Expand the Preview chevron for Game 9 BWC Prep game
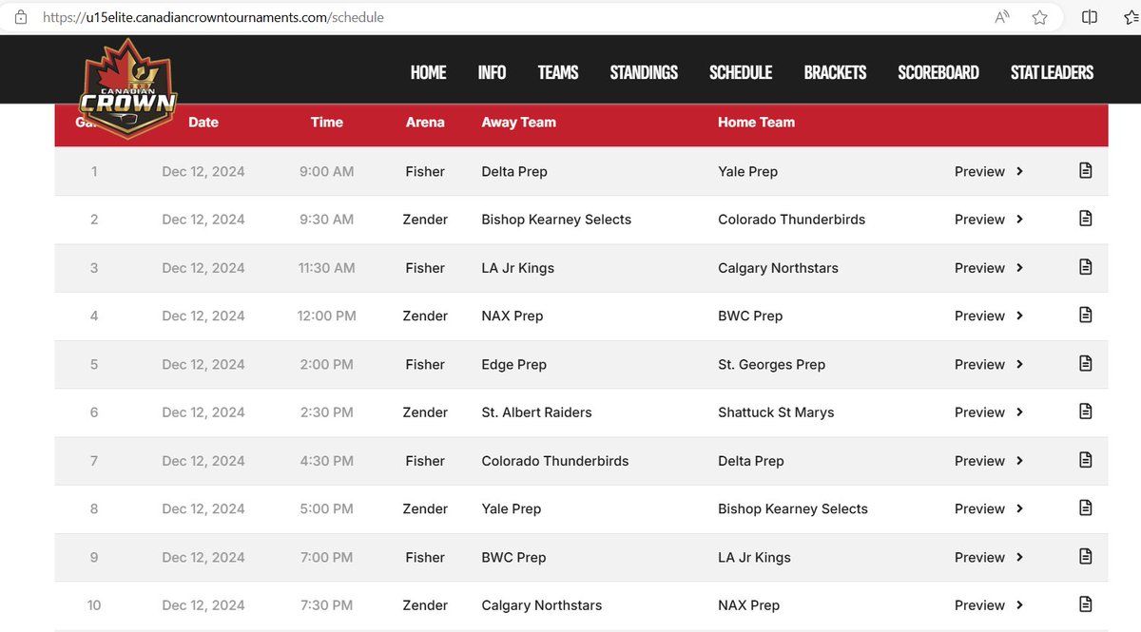This screenshot has width=1141, height=632. click(1020, 557)
